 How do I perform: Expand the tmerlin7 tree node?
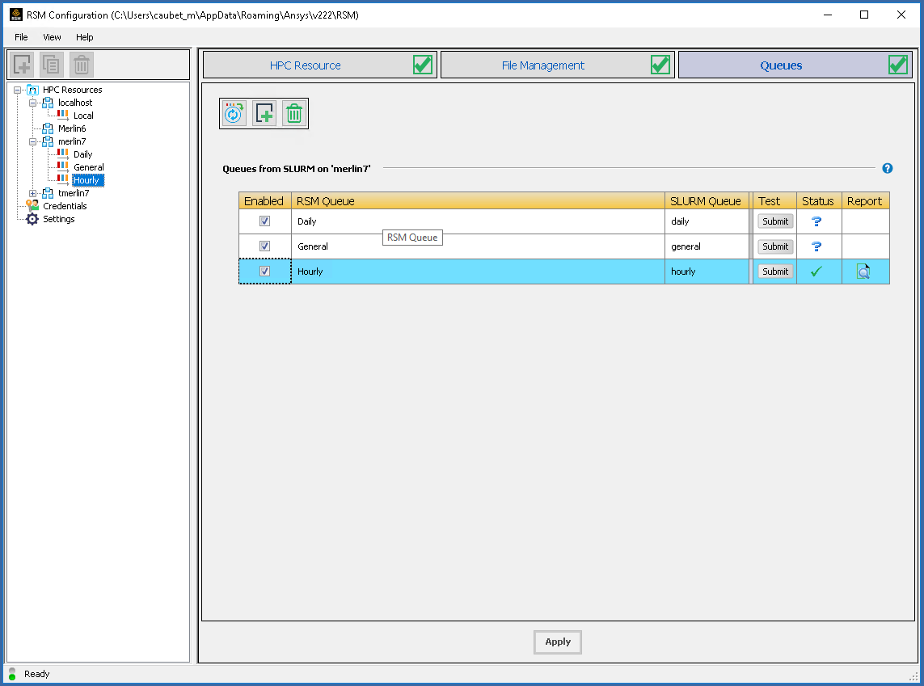point(33,193)
